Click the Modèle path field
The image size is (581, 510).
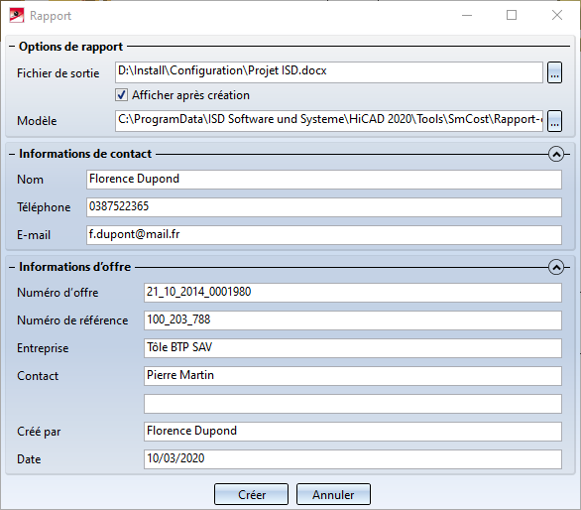tap(329, 120)
